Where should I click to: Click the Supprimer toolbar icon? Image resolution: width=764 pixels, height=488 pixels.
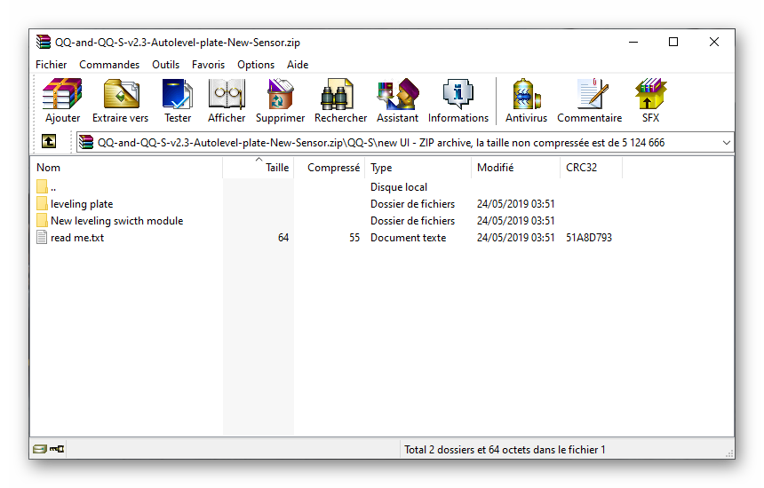(280, 100)
